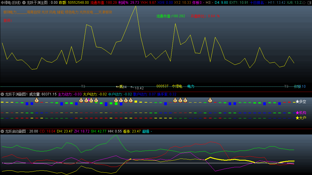Click the yellow 底 arrow marker
Image resolution: width=312 pixels, height=175 pixels.
click(x=121, y=86)
